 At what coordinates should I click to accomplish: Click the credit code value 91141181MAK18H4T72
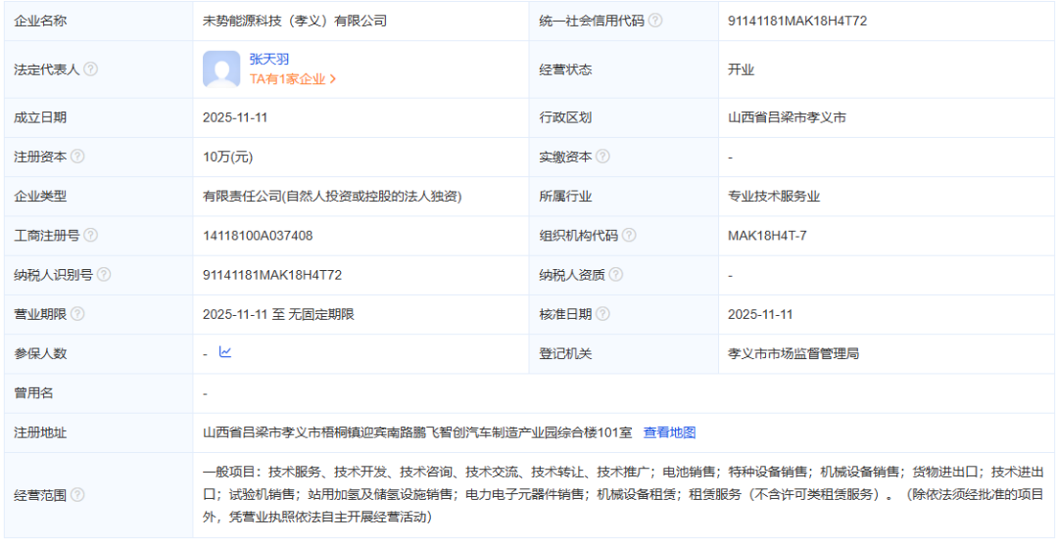click(x=797, y=21)
